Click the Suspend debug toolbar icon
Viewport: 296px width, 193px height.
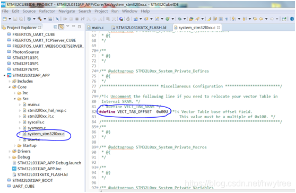coord(71,19)
